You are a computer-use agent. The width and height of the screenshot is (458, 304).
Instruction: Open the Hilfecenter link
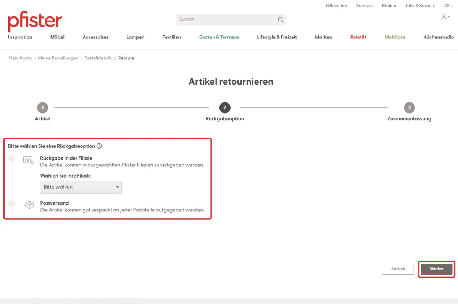click(x=337, y=6)
